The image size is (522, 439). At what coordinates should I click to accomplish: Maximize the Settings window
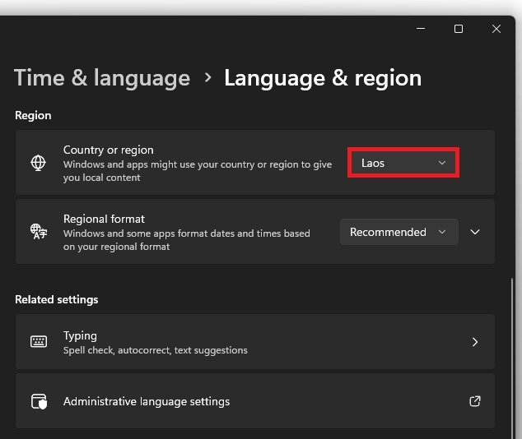[459, 29]
